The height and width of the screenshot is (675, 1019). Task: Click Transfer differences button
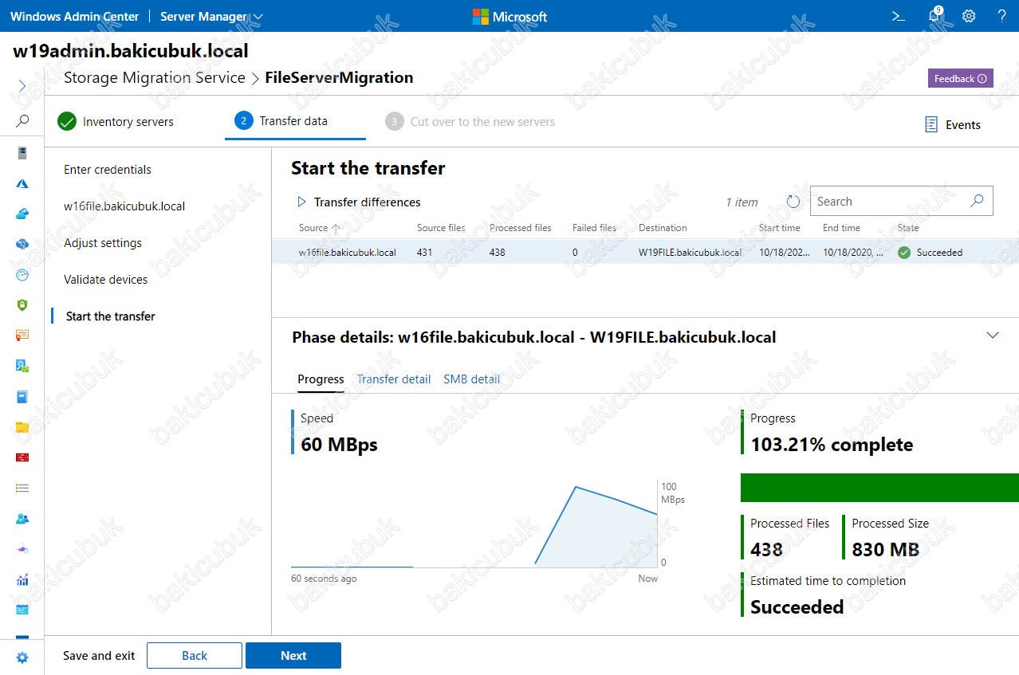tap(359, 202)
